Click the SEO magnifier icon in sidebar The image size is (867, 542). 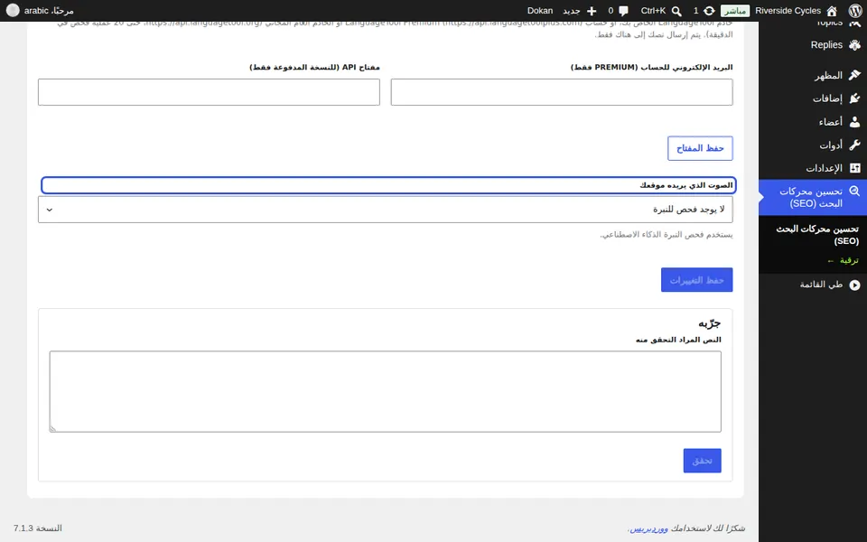[855, 192]
